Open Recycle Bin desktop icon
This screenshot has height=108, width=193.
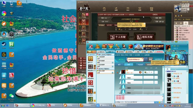coord(12,4)
